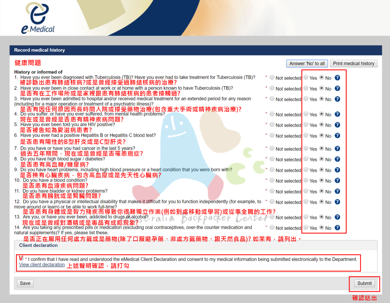Screen dimensions: 390x303
Task: Click the 'History or informed of' heading
Action: [38, 72]
